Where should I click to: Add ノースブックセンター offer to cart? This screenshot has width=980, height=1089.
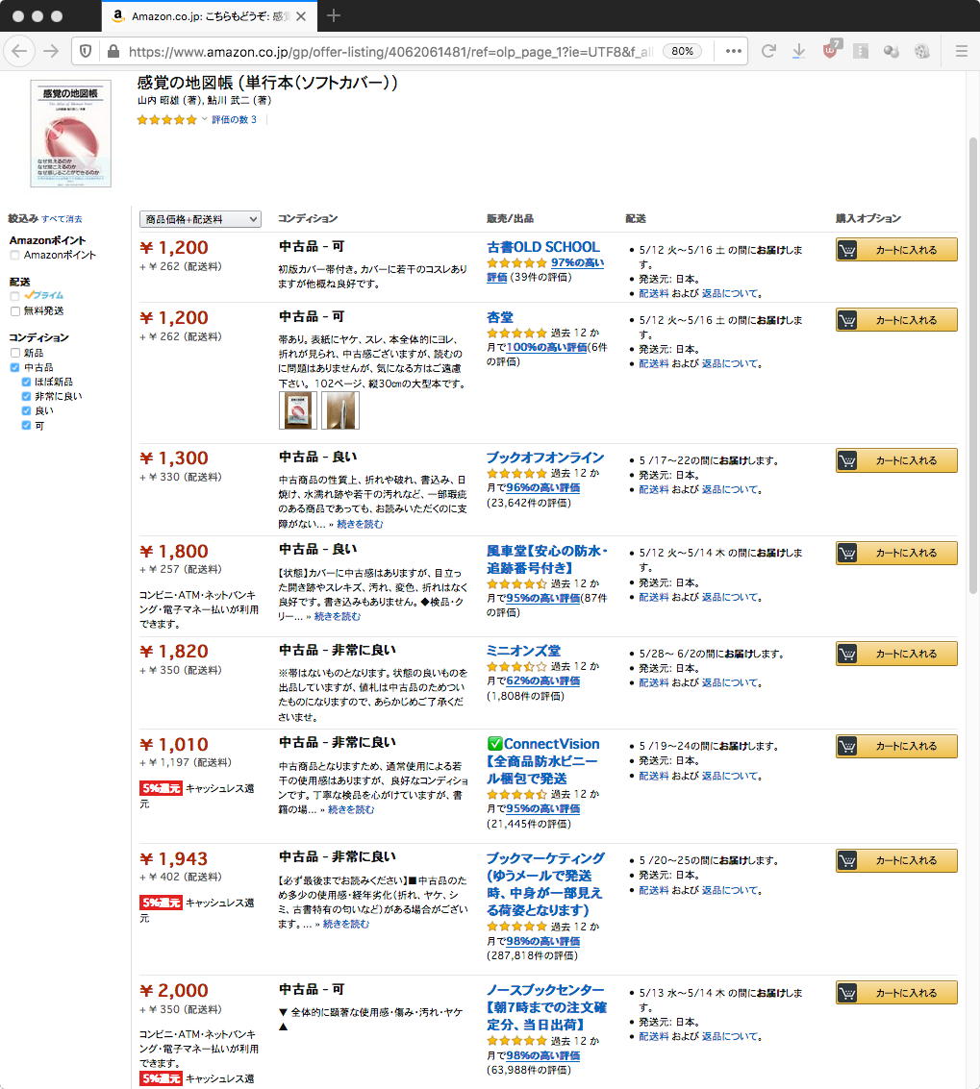click(x=896, y=993)
